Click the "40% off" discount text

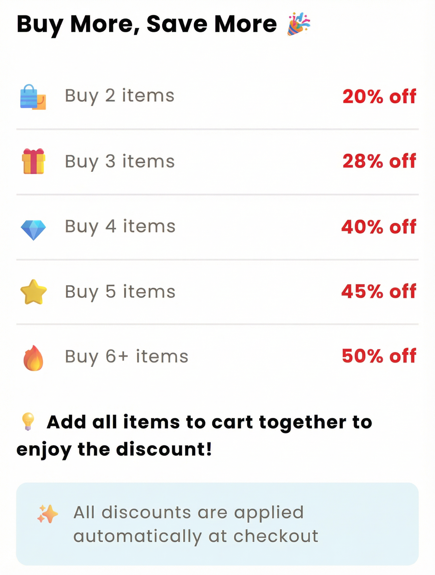pos(379,227)
